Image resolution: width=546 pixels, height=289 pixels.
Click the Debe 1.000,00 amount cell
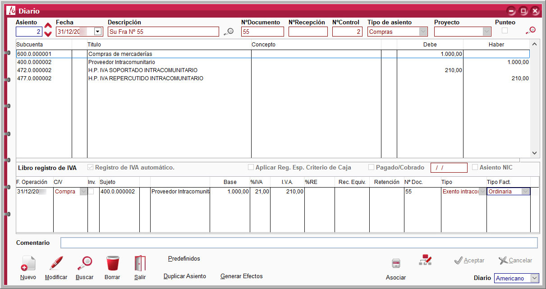430,54
